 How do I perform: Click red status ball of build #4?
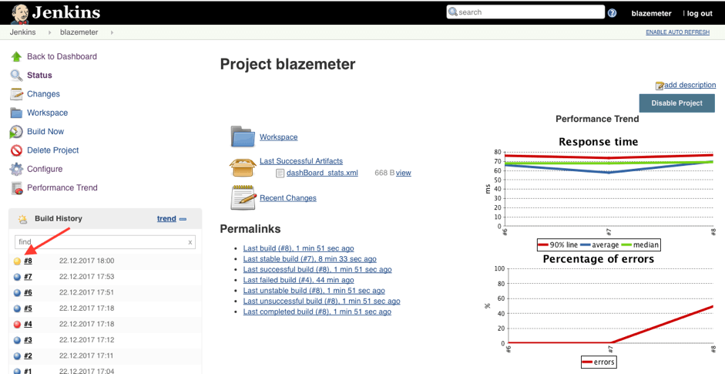coord(17,325)
